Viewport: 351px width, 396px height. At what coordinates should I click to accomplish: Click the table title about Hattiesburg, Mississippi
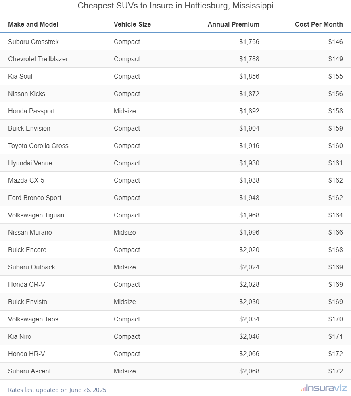point(175,6)
